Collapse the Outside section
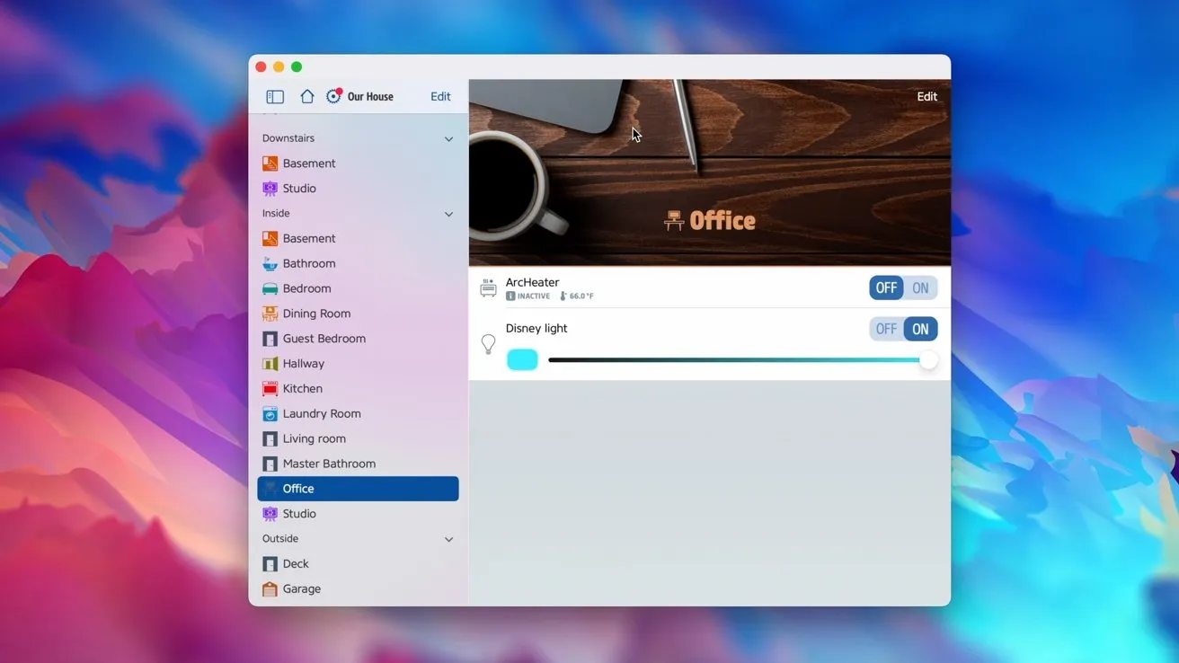Screen dimensions: 1179x663 coord(448,539)
